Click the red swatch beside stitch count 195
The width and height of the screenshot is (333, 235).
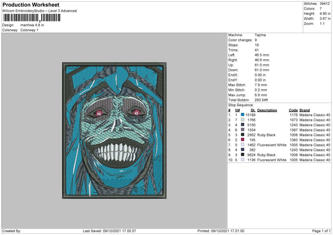243,140
